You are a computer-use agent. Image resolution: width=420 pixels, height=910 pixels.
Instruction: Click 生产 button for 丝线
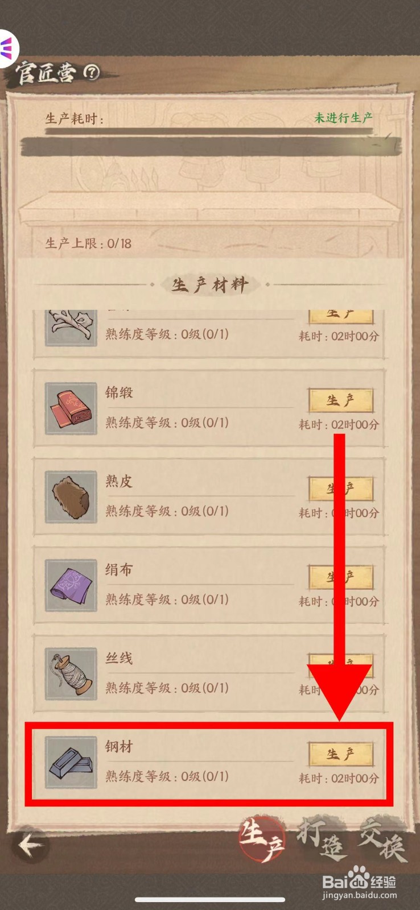click(x=340, y=666)
